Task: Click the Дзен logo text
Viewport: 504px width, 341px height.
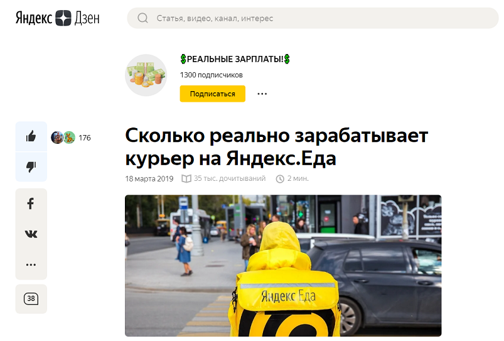Action: click(87, 18)
